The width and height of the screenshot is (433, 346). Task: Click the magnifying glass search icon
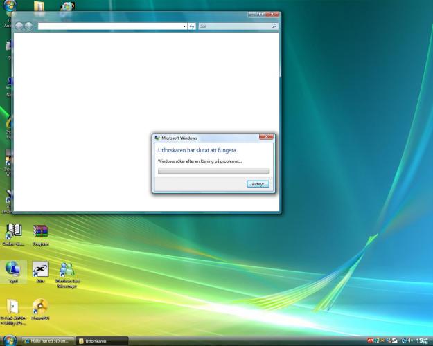click(x=274, y=26)
